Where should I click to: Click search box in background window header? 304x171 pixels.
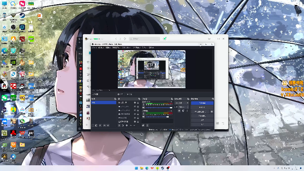(144, 39)
